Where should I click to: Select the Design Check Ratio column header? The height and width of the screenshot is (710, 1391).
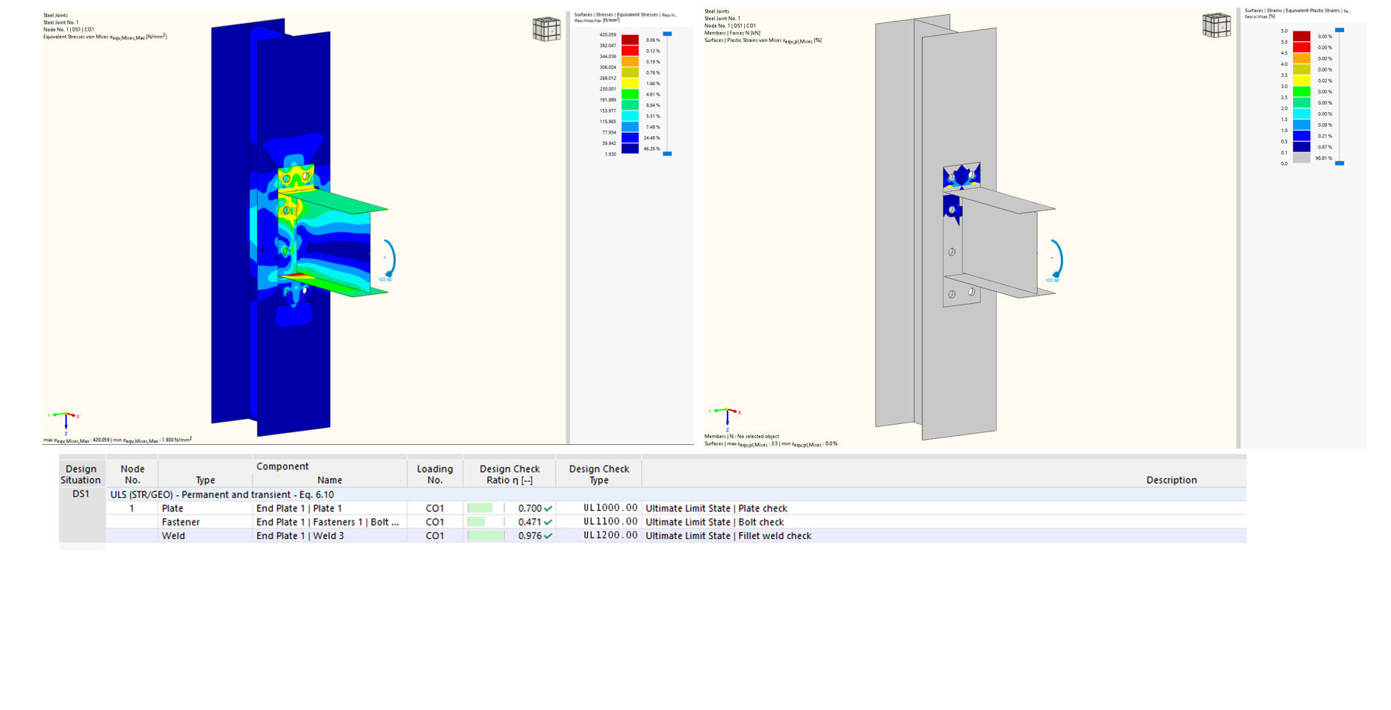[509, 474]
